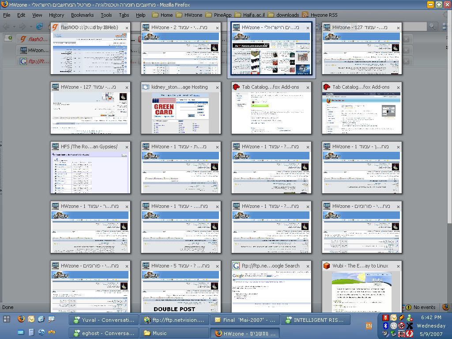Switch to ftp://ftp.netvision taskbar window
The height and width of the screenshot is (339, 452).
pyautogui.click(x=174, y=320)
